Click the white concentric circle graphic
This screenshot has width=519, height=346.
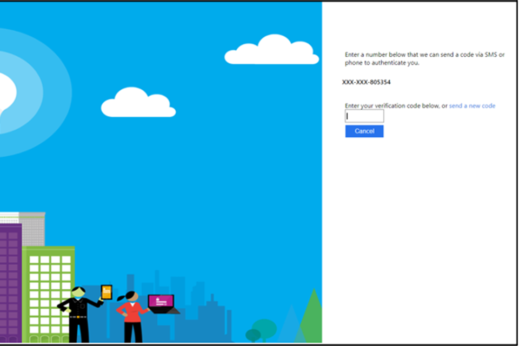point(22,92)
